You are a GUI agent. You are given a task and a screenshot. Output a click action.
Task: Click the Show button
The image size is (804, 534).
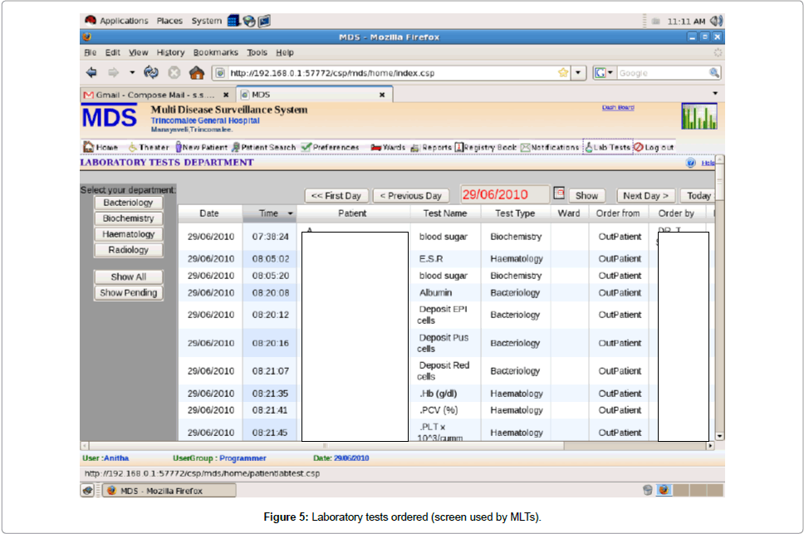click(586, 196)
